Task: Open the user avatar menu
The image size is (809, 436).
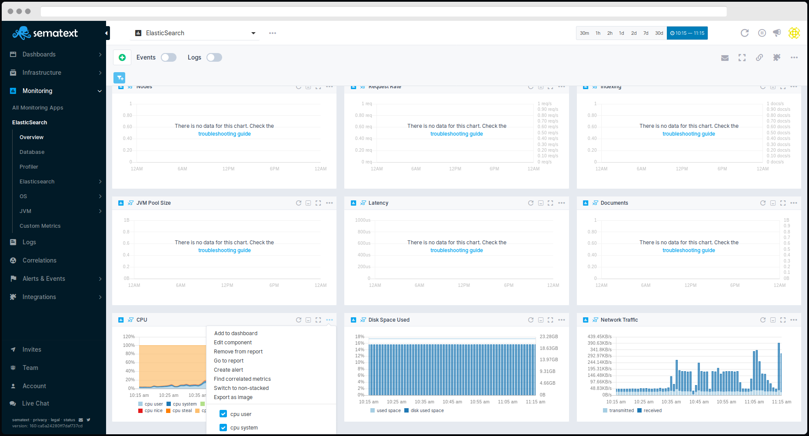Action: click(794, 33)
